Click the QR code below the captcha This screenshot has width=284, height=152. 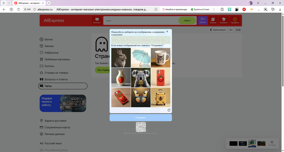coord(141,127)
